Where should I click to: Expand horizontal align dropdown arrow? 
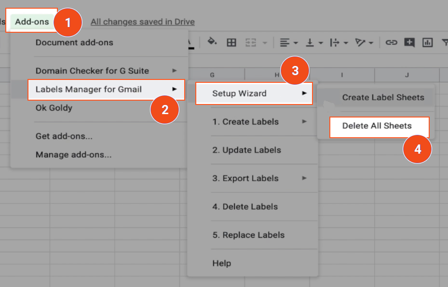[x=296, y=43]
